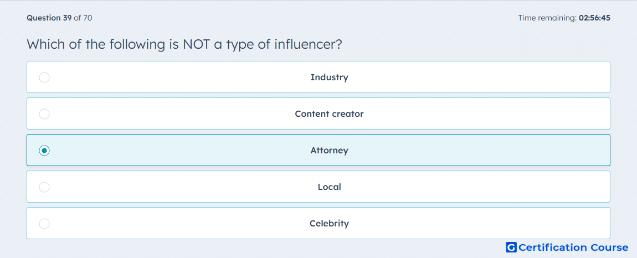Click the Time remaining countdown
Image resolution: width=637 pixels, height=258 pixels.
(564, 18)
